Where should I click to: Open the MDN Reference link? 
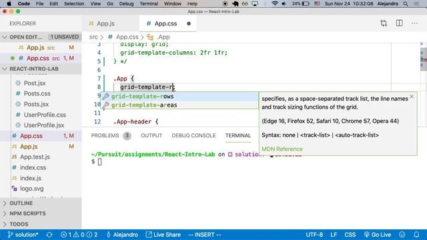coord(282,149)
